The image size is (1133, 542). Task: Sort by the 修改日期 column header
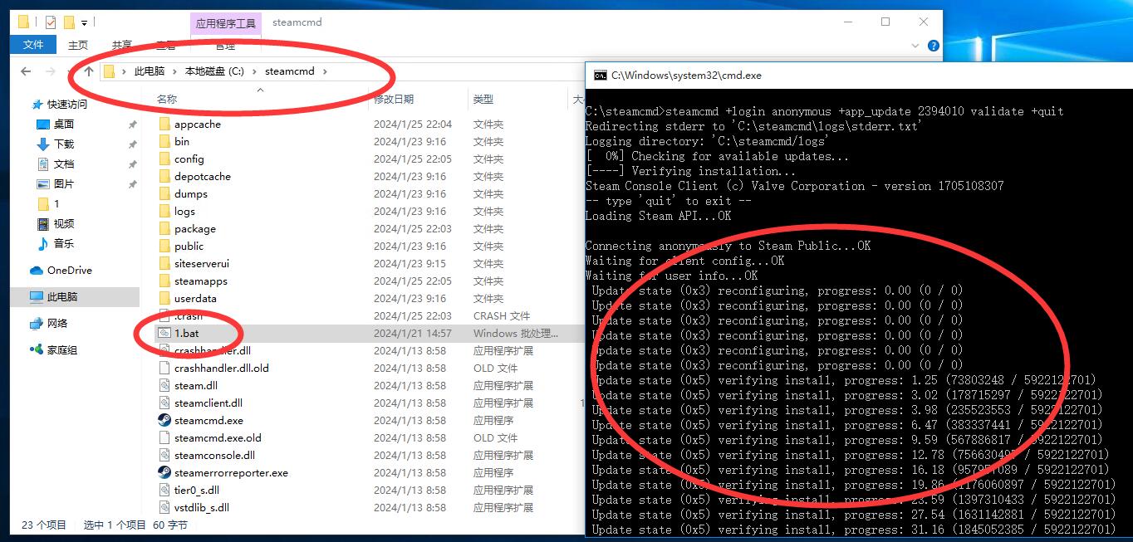[x=394, y=100]
